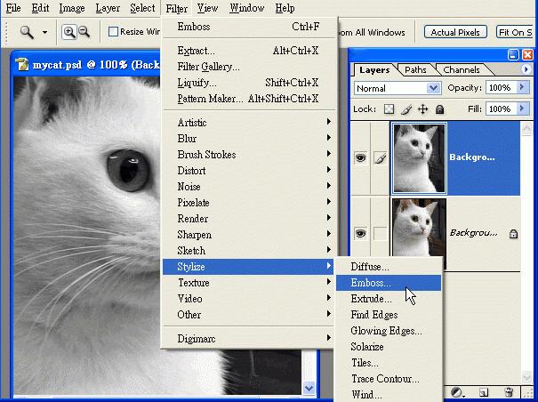538x402 pixels.
Task: Open the Normal blend mode dropdown
Action: click(397, 88)
